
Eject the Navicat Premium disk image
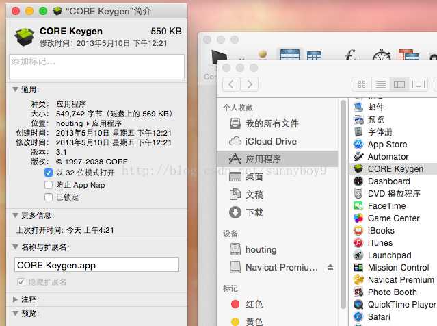click(x=330, y=267)
